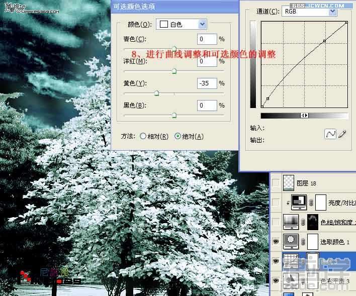Viewport: 356px width, 296px height.
Task: Hide the 选取颜色 1 layer
Action: (276, 242)
